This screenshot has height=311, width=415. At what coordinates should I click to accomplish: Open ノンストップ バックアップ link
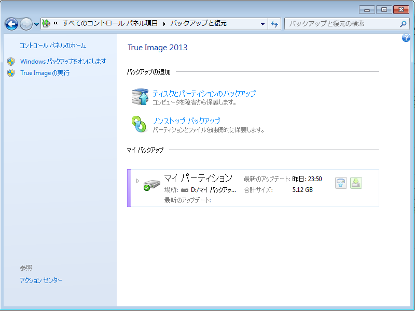click(x=186, y=121)
